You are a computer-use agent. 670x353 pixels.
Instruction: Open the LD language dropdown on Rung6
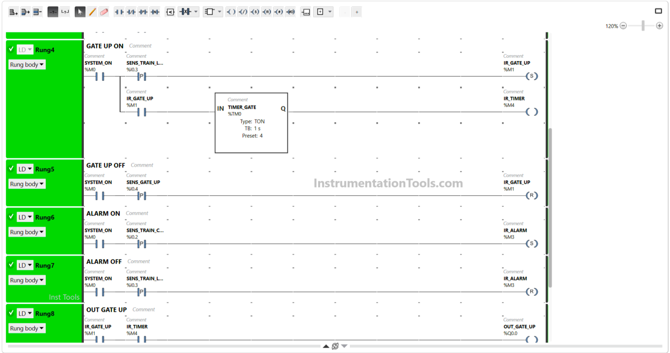(x=25, y=217)
